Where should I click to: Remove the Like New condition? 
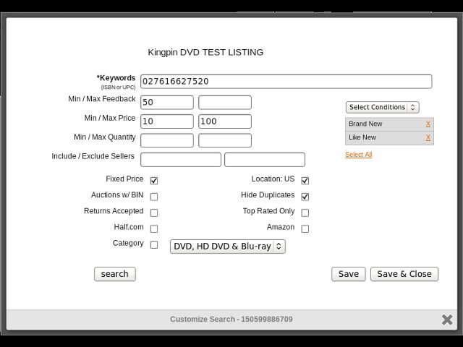pos(428,137)
